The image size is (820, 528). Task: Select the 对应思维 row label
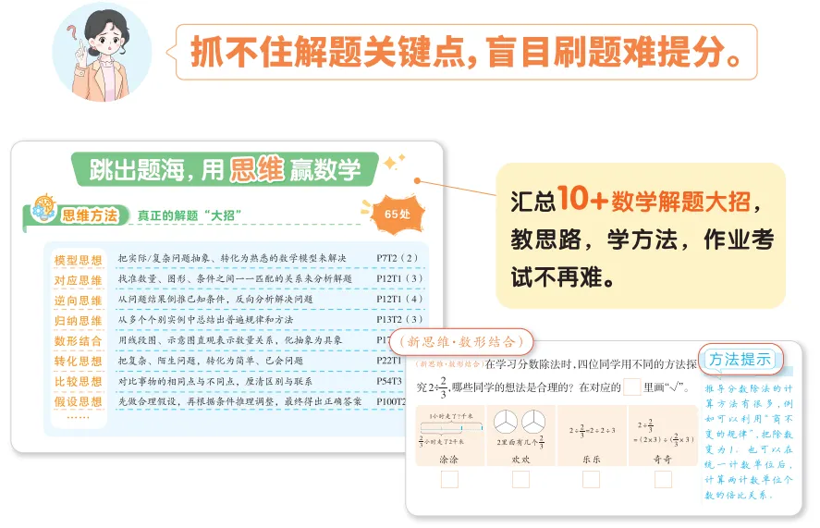pyautogui.click(x=78, y=280)
